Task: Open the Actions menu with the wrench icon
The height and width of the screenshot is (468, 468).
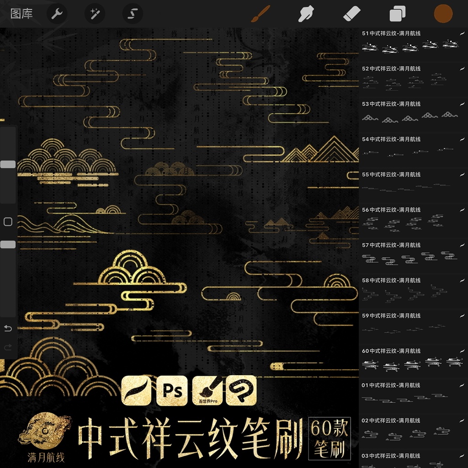Action: point(57,13)
